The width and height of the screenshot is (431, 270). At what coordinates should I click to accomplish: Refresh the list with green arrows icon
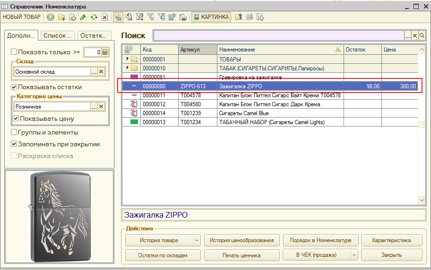[94, 17]
